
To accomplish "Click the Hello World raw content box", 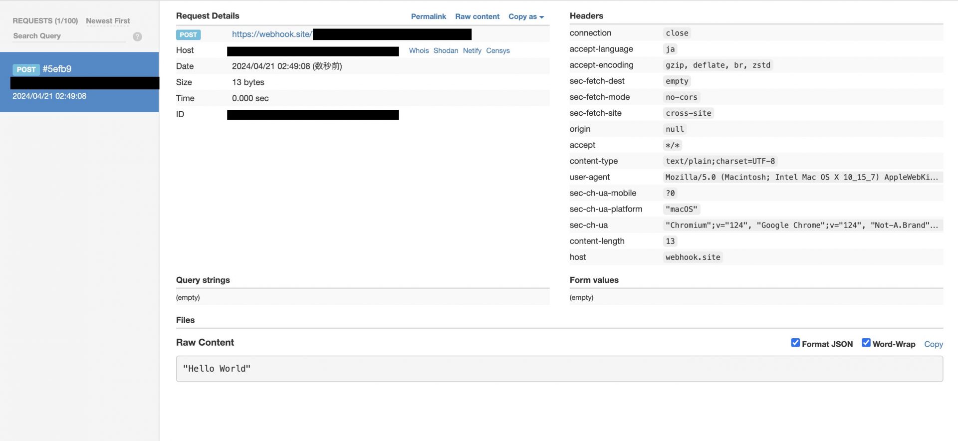I will coord(559,369).
